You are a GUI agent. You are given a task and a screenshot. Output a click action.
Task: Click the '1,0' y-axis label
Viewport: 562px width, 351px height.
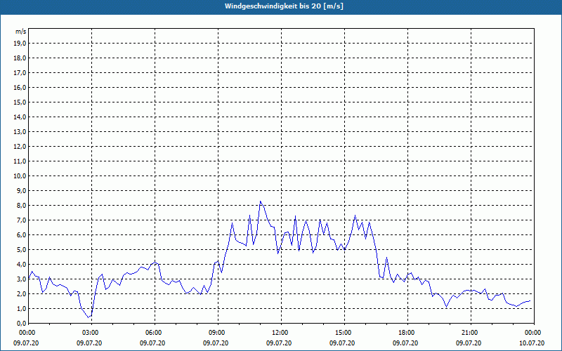[x=21, y=308]
